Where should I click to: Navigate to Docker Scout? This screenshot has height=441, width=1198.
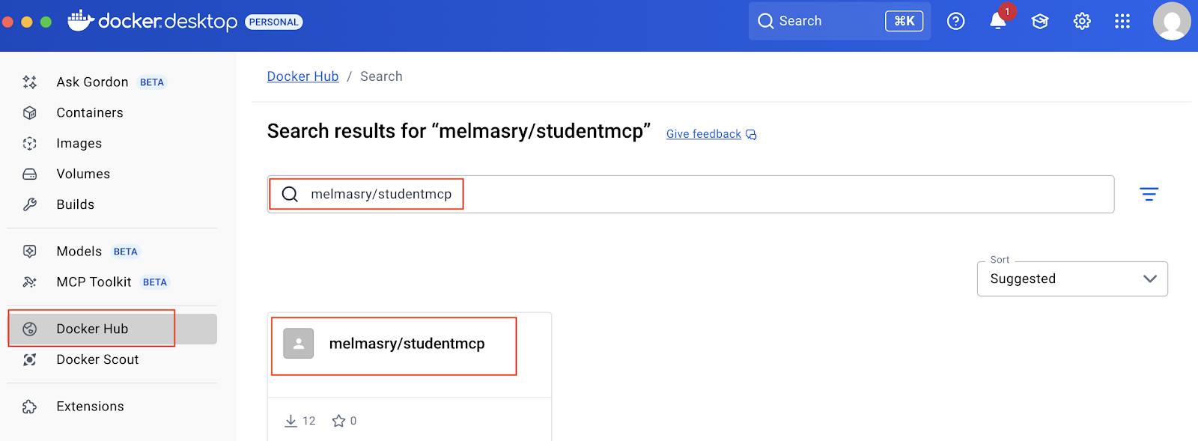pyautogui.click(x=97, y=359)
